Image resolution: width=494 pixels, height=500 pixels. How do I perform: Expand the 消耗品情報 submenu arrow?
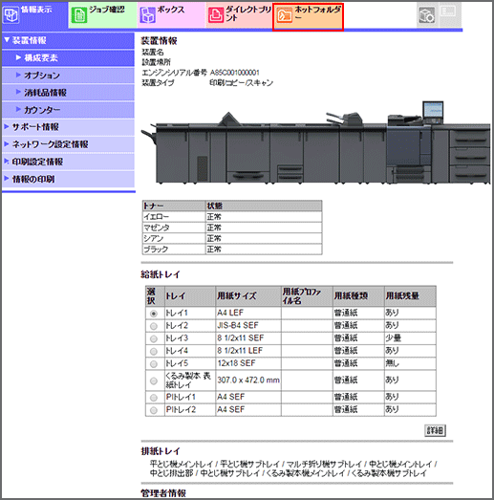click(x=18, y=92)
